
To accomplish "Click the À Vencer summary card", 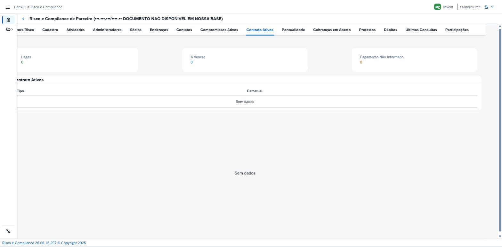I will click(x=245, y=60).
